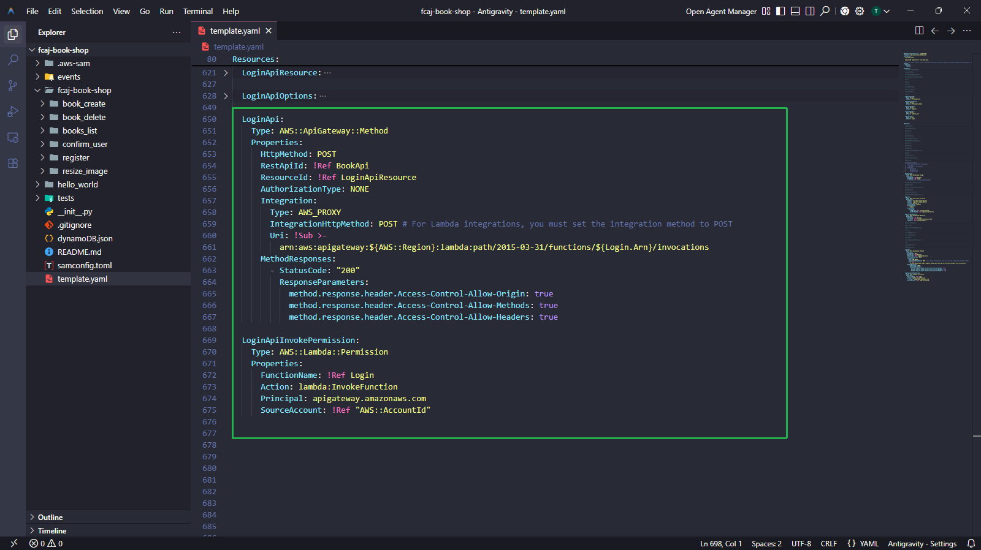Close the template.yaml tab
The image size is (981, 550).
coord(269,31)
